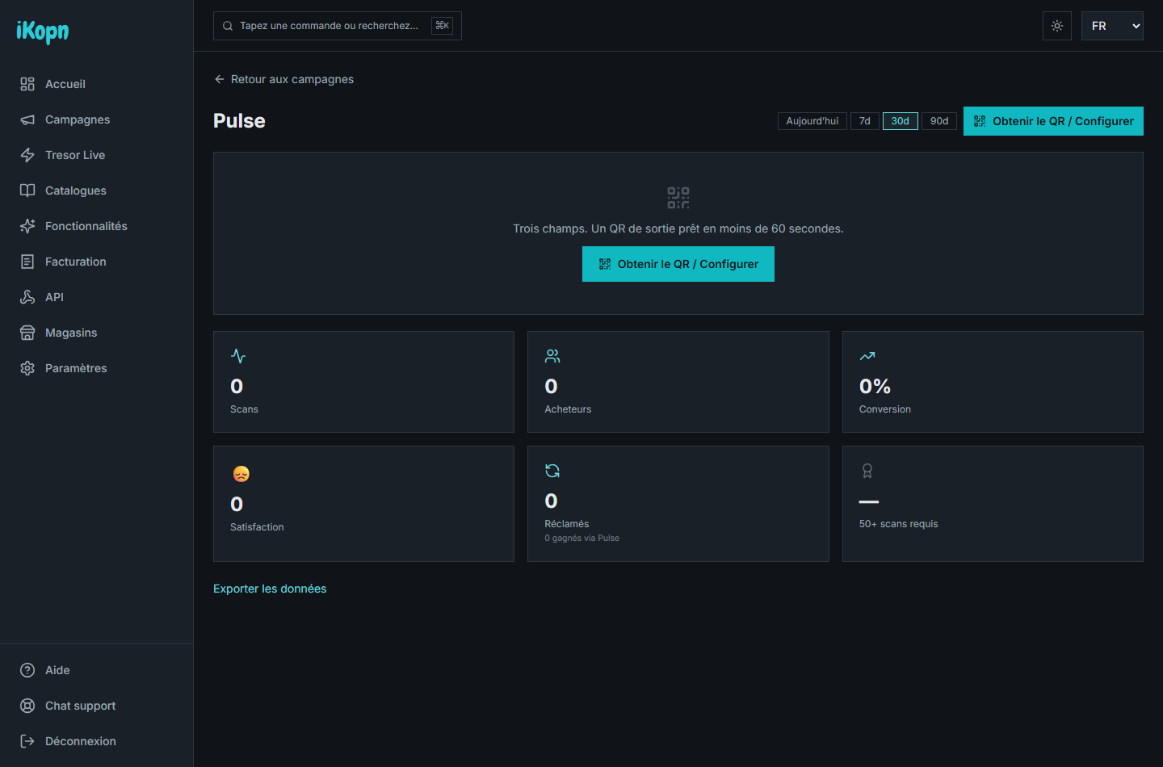Click the Facturation receipt icon
The height and width of the screenshot is (767, 1163).
27,262
